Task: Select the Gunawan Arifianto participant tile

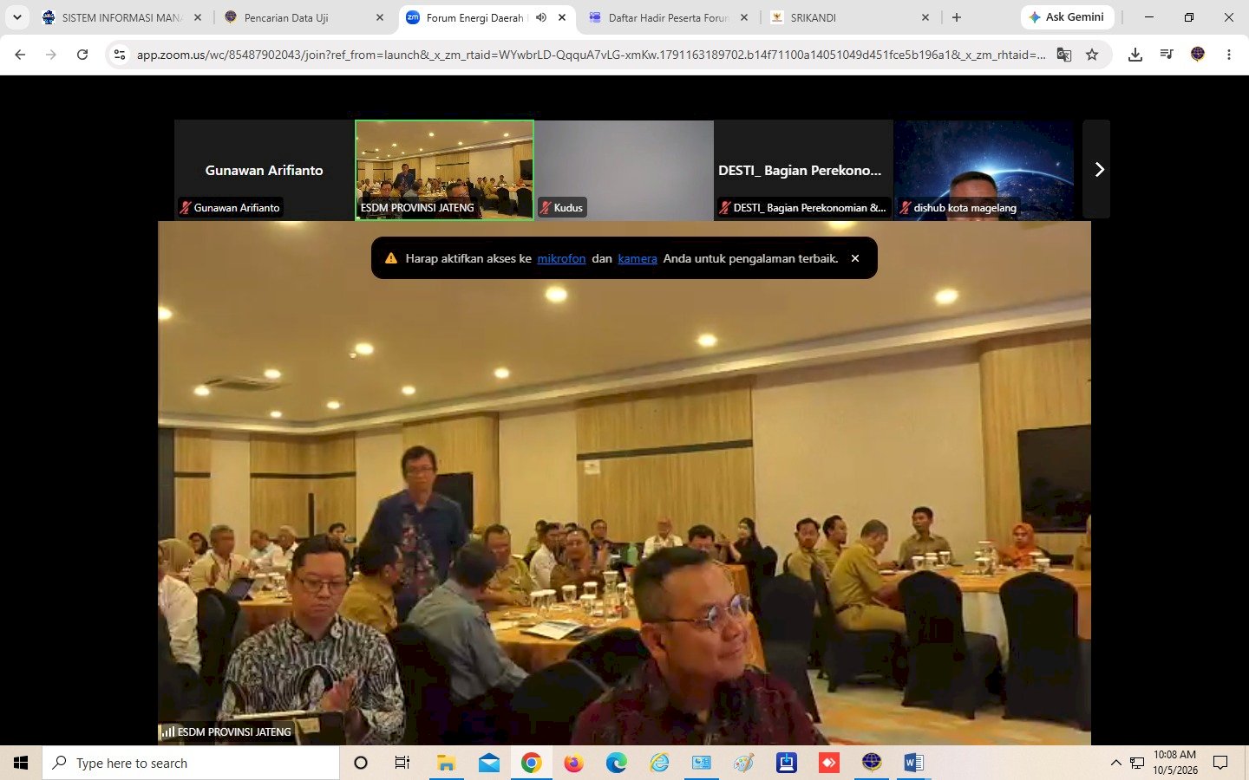Action: click(x=264, y=170)
